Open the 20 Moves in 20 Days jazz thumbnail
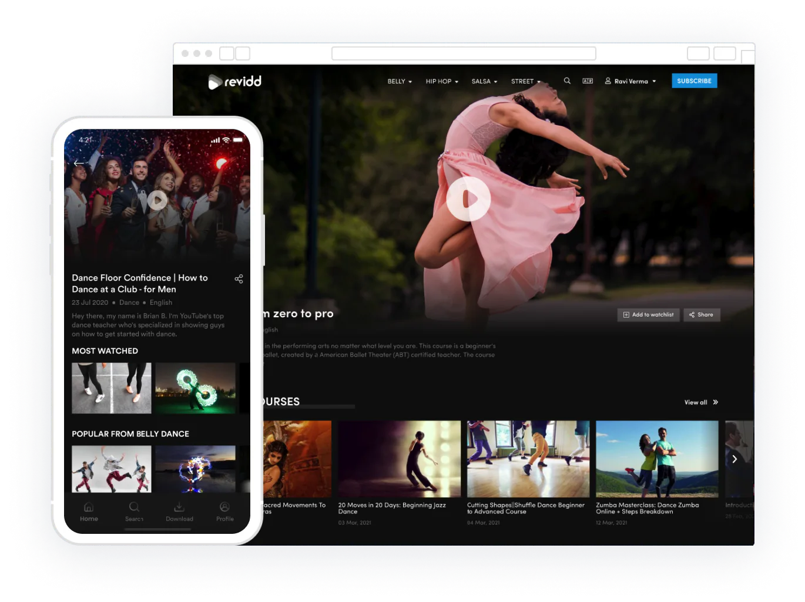Image resolution: width=805 pixels, height=602 pixels. coord(400,459)
